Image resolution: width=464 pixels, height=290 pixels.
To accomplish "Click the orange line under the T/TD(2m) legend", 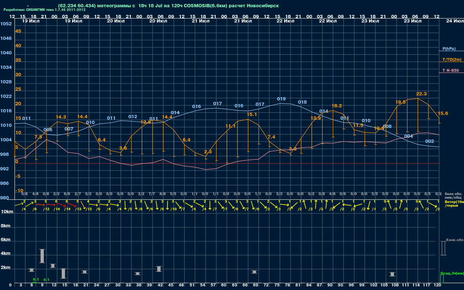I will click(451, 62).
